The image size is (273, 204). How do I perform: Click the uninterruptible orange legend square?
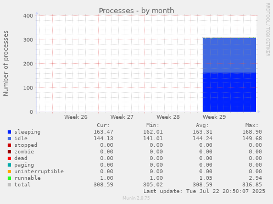9,172
